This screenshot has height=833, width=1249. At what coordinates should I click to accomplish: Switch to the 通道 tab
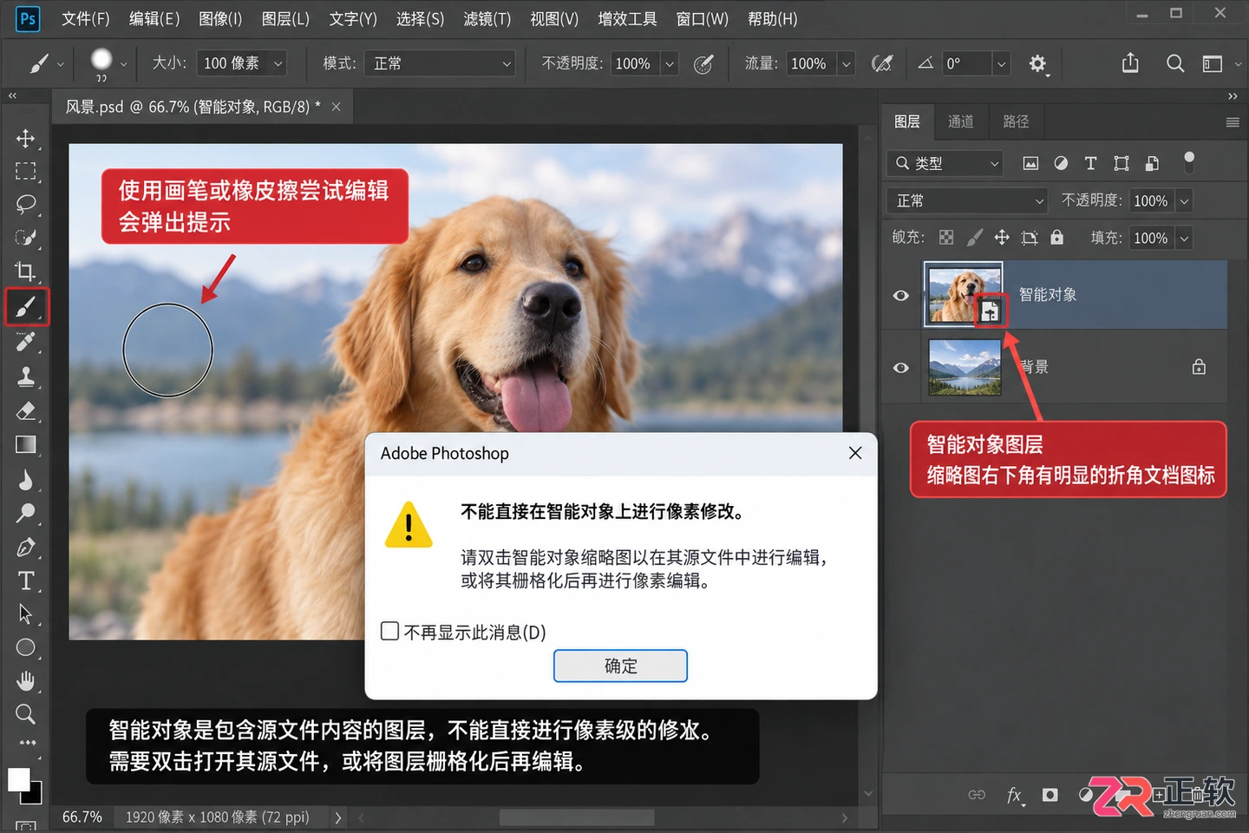(x=961, y=121)
